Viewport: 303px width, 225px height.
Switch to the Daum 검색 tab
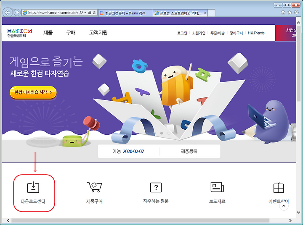coord(125,13)
